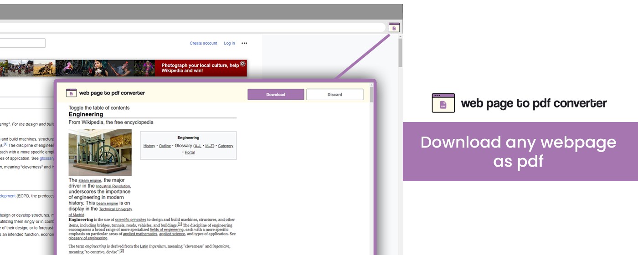Click the large converter logo icon at right

443,103
